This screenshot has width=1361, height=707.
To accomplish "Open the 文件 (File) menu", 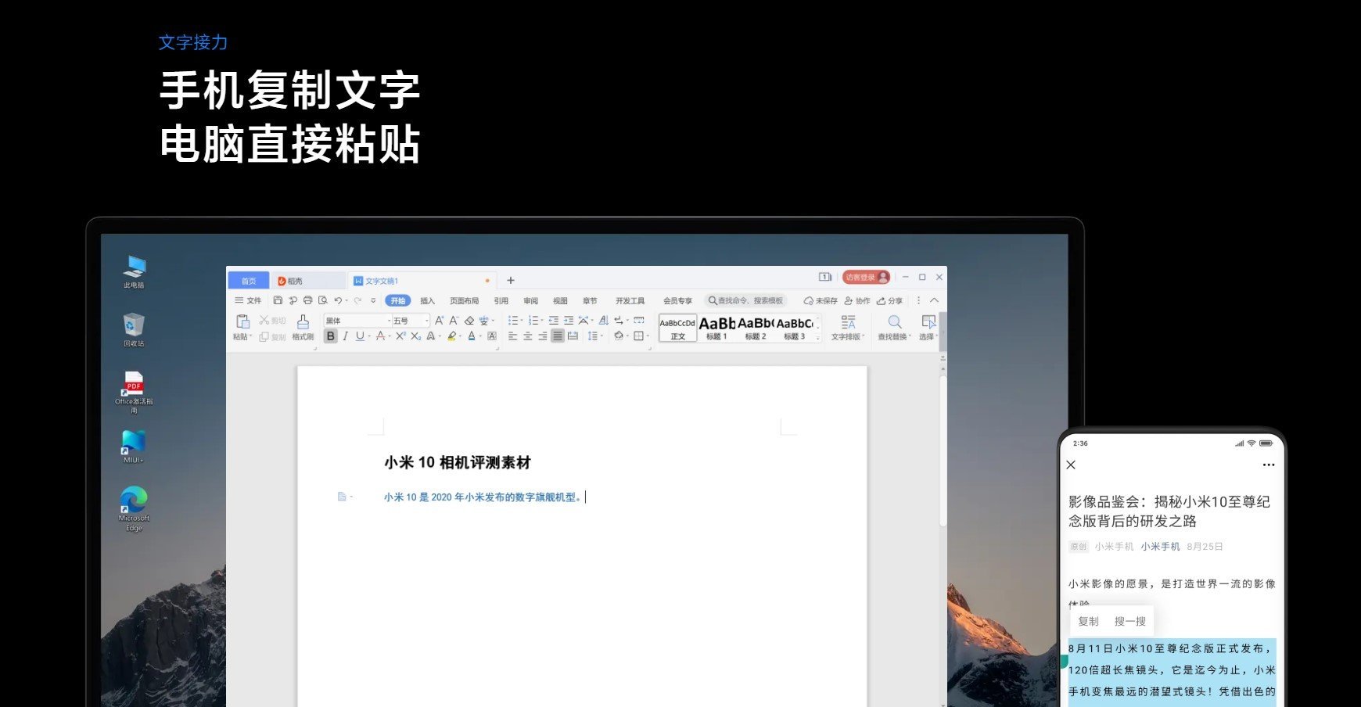I will pos(249,300).
